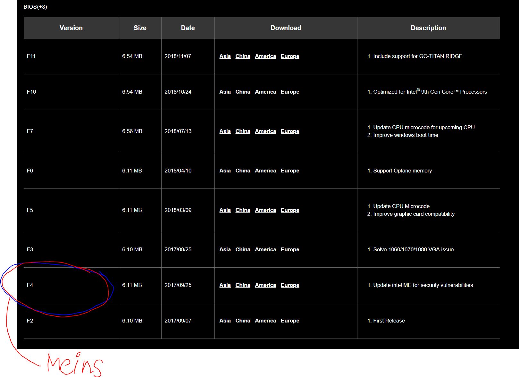Download F7 BIOS from Europe server
The width and height of the screenshot is (519, 377).
(x=290, y=131)
